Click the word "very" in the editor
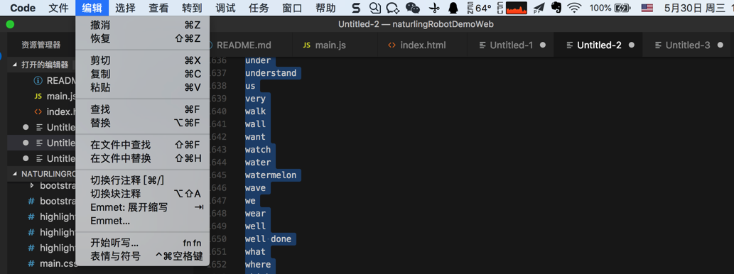 pos(256,99)
